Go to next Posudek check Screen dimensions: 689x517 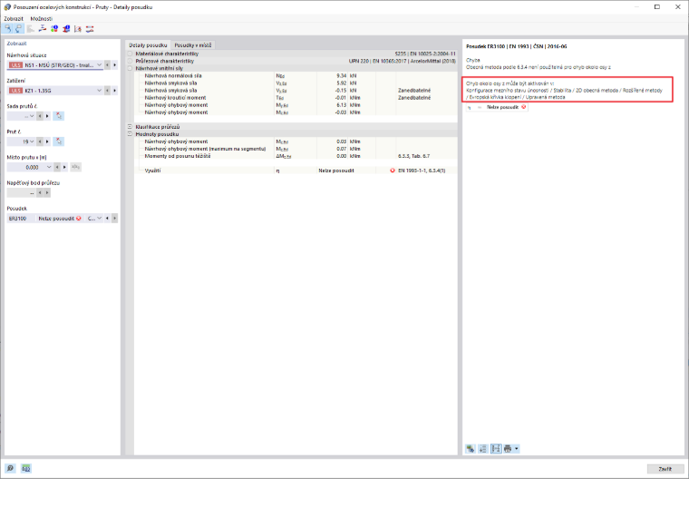(115, 219)
